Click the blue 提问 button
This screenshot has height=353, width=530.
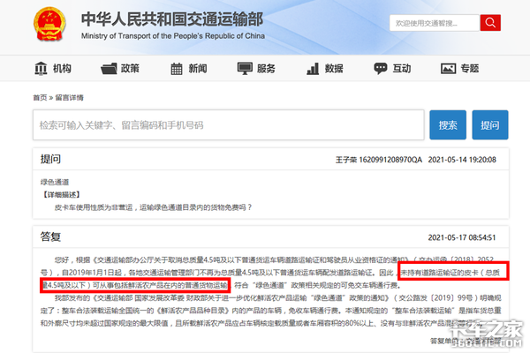(x=490, y=125)
